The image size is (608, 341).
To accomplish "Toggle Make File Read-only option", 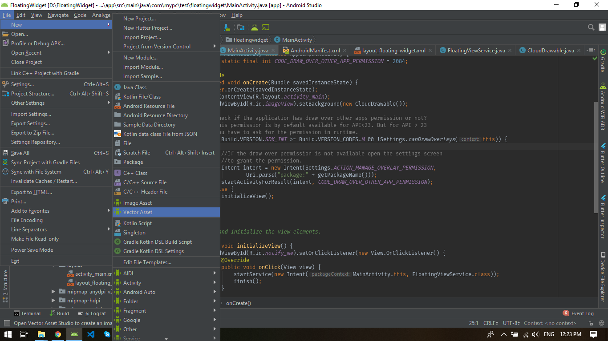I will [56, 239].
